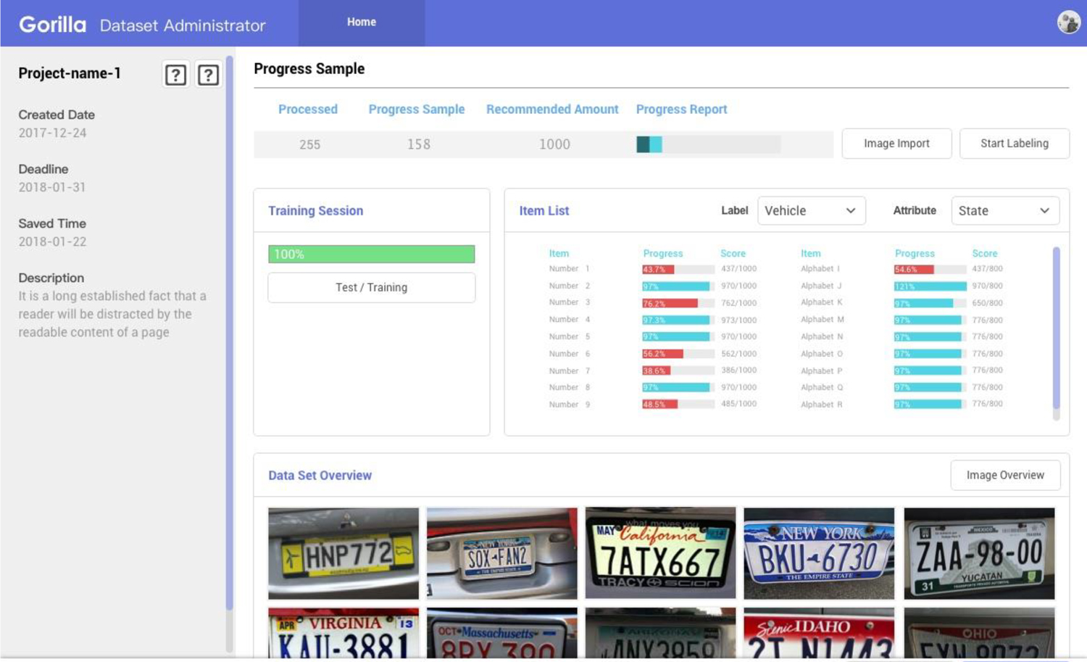The image size is (1087, 662).
Task: Expand the Vehicle label dropdown
Action: coord(811,211)
